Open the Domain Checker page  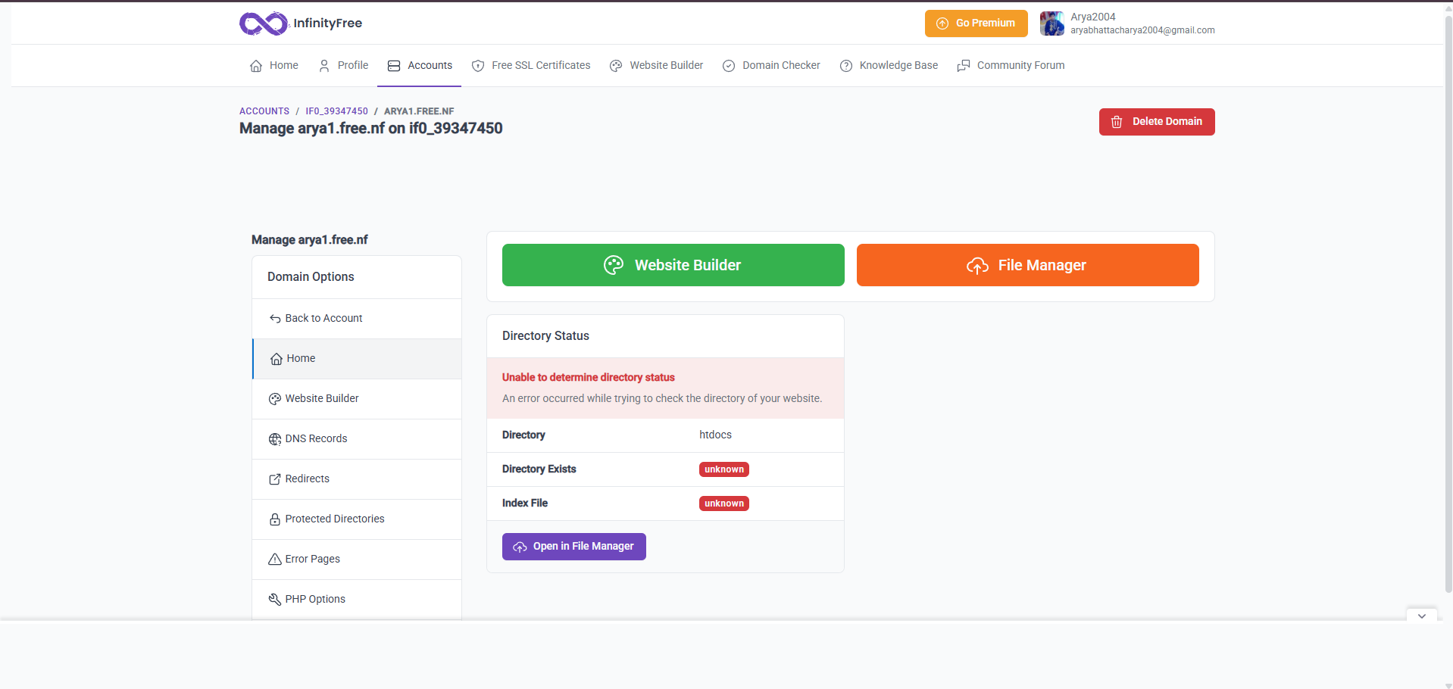click(x=771, y=66)
